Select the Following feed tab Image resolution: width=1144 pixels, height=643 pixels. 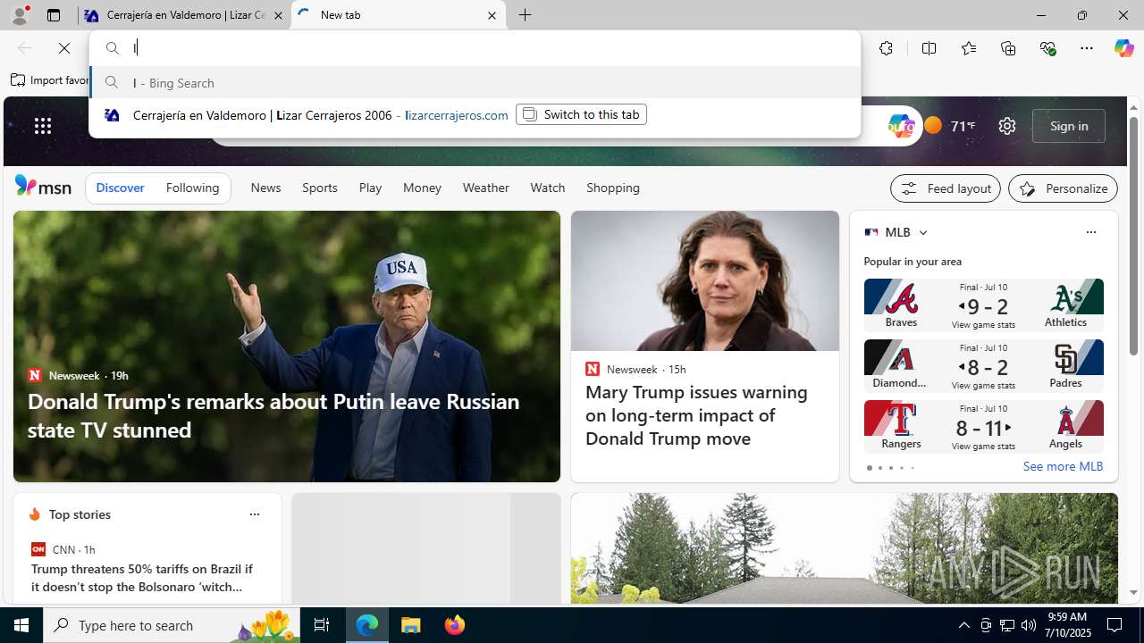(192, 188)
